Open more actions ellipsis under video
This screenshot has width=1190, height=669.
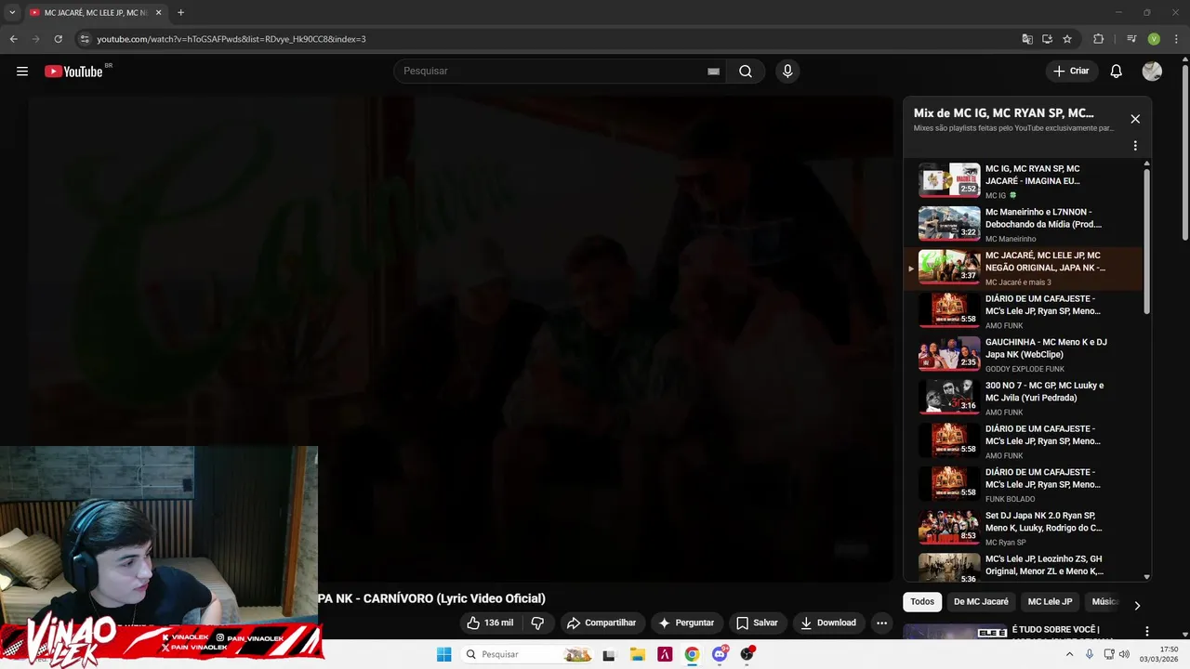[x=881, y=623]
